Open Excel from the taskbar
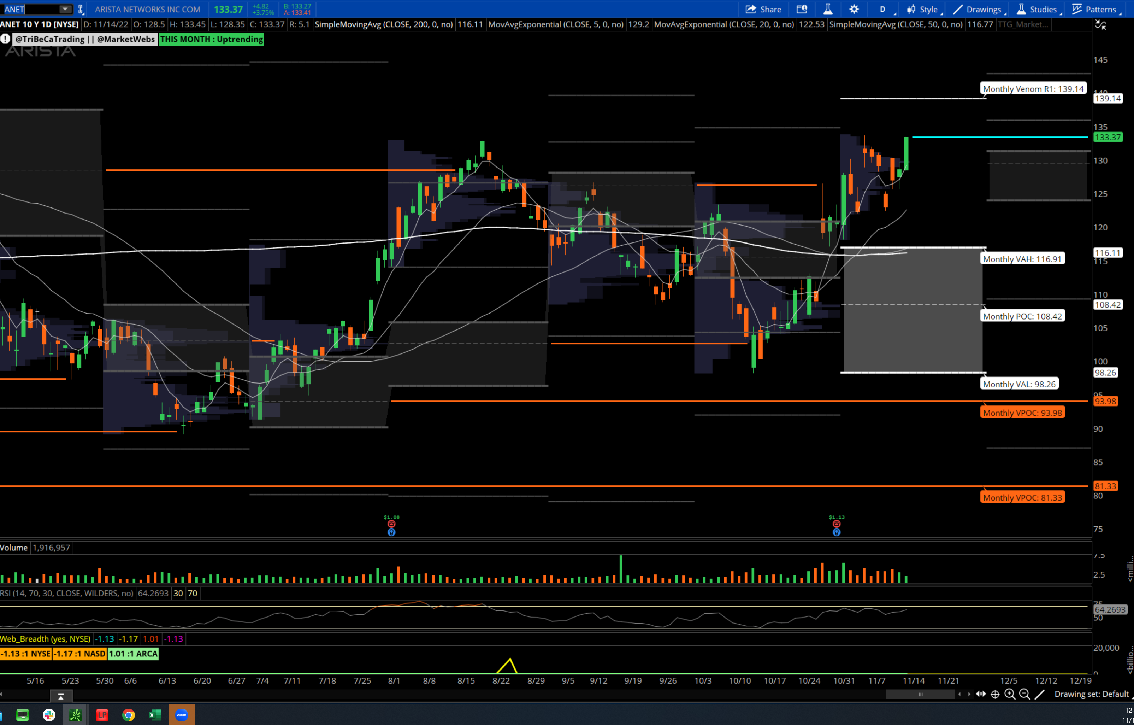This screenshot has height=725, width=1134. [x=155, y=715]
